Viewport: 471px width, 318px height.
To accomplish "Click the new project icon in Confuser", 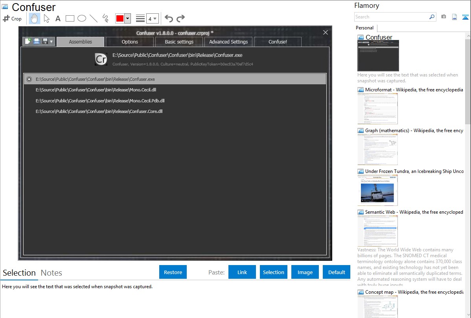I will click(28, 41).
